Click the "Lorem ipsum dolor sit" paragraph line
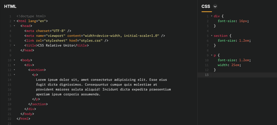 click(101, 80)
